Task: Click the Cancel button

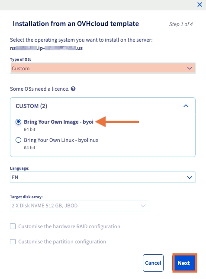Action: pyautogui.click(x=153, y=263)
